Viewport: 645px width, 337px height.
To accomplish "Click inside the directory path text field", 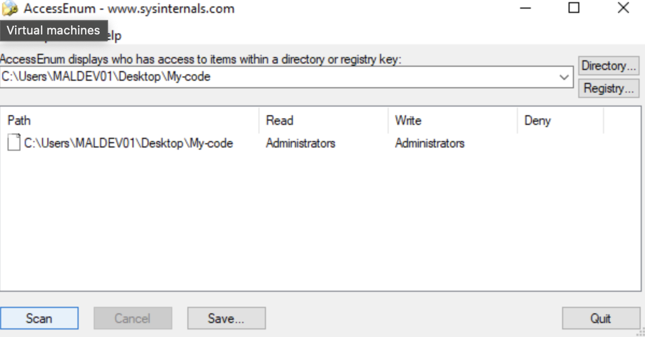I will coord(269,77).
